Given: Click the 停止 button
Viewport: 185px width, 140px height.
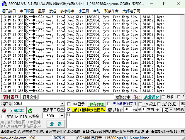Looking at the screenshot, I should [x=137, y=97].
